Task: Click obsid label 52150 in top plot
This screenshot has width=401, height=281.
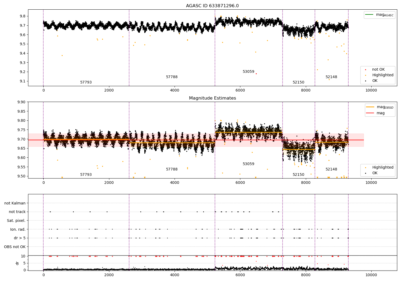Action: tap(298, 82)
